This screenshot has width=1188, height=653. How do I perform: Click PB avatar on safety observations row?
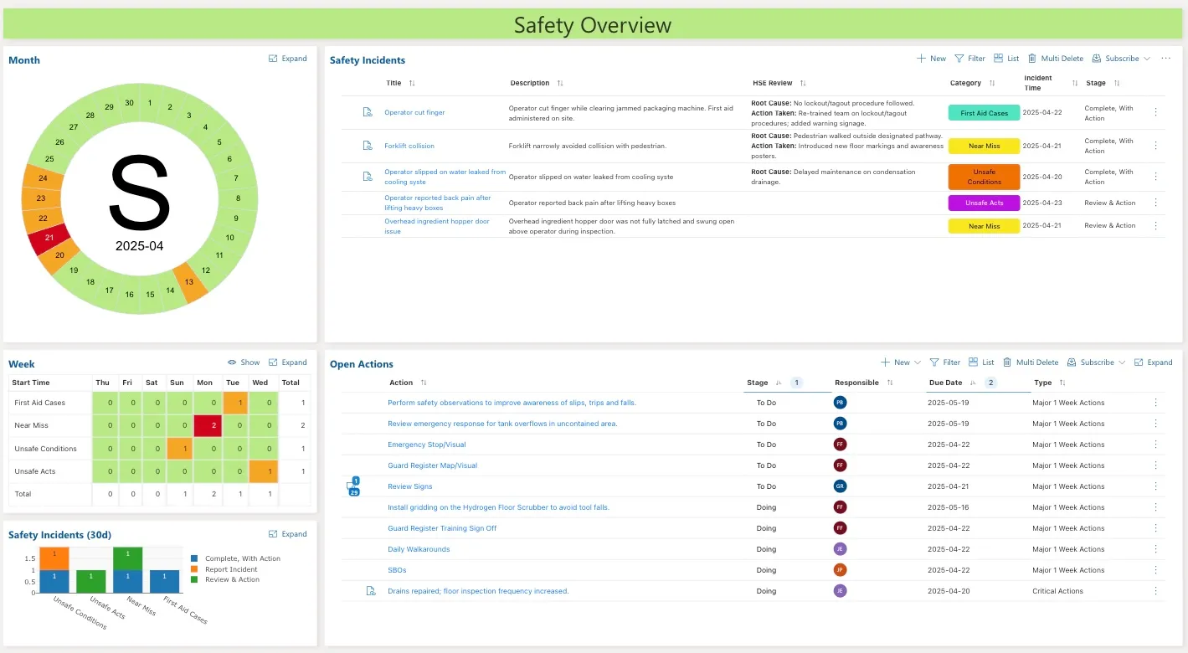tap(840, 403)
